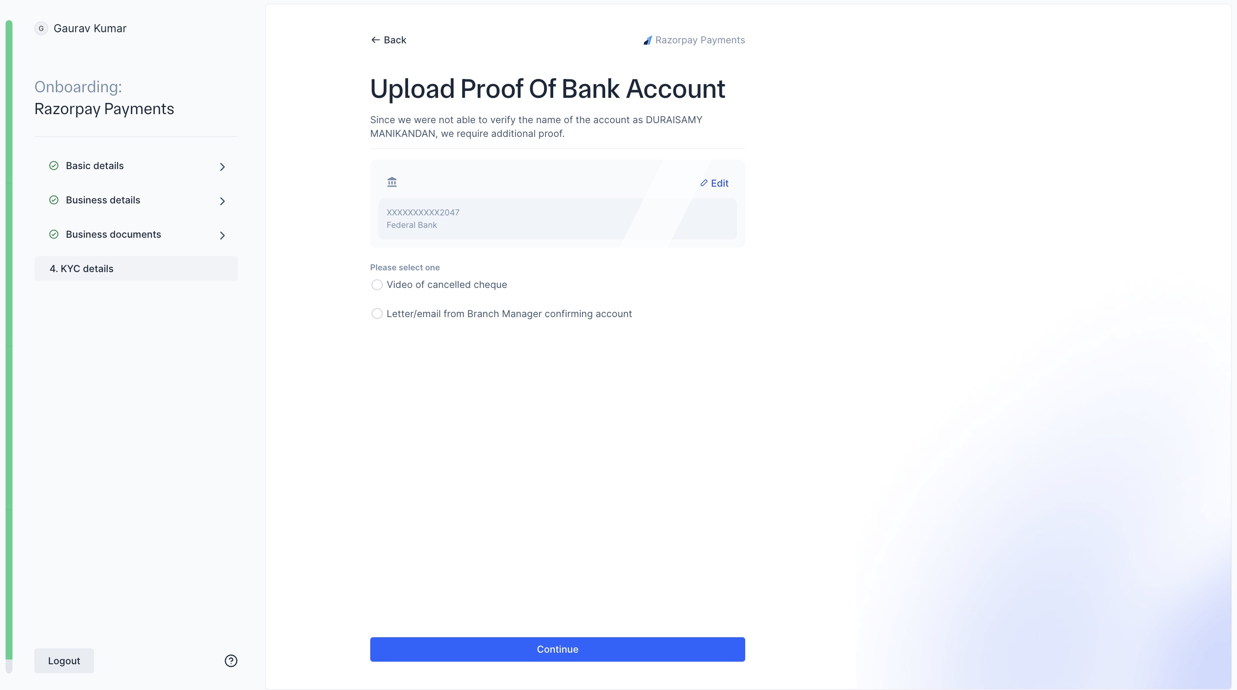Click the Business details green checkmark icon
The image size is (1237, 690).
(x=54, y=200)
